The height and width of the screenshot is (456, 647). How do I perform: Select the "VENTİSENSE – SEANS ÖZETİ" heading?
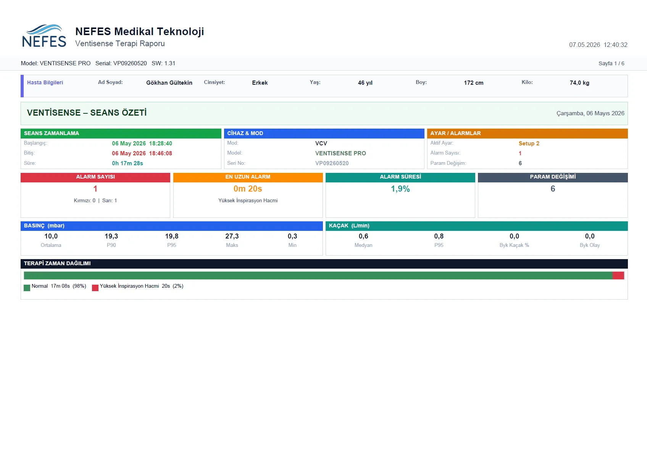pyautogui.click(x=87, y=113)
